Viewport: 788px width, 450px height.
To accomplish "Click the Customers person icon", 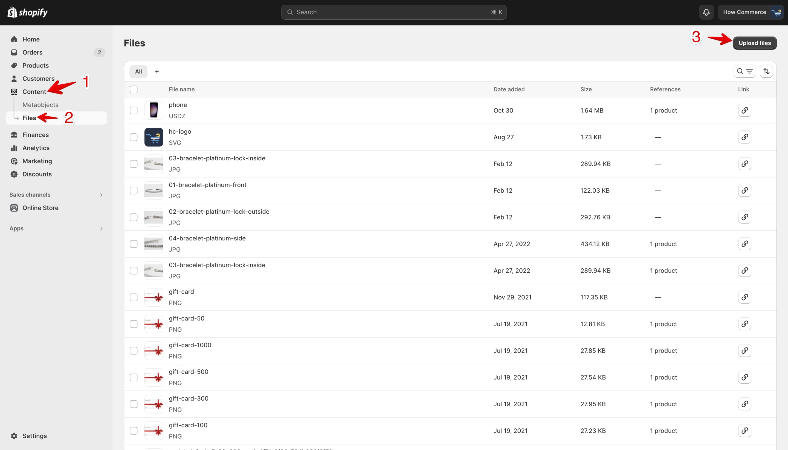I will point(14,78).
